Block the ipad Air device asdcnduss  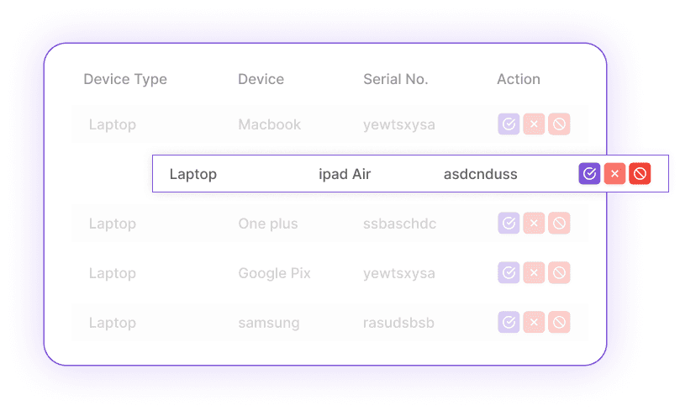point(640,174)
